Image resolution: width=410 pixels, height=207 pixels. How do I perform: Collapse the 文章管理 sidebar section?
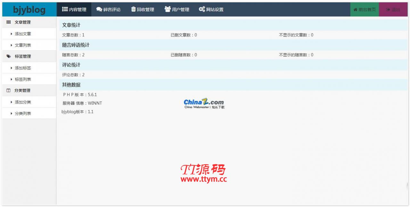tap(29, 22)
